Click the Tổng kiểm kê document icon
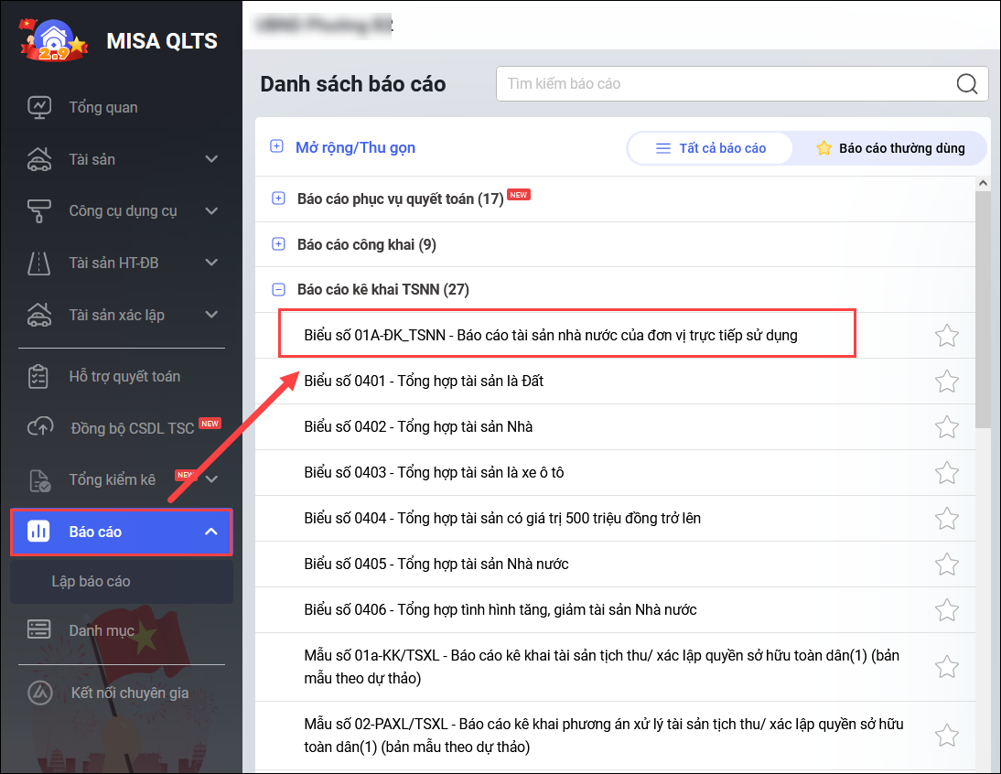Viewport: 1001px width, 774px height. click(x=39, y=480)
